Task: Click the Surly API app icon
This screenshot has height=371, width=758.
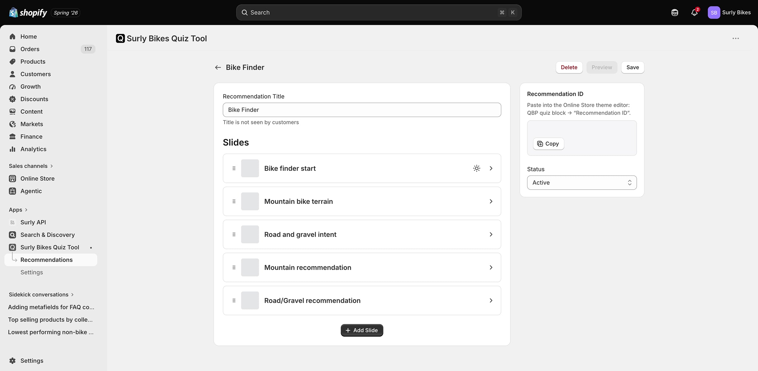Action: point(12,222)
